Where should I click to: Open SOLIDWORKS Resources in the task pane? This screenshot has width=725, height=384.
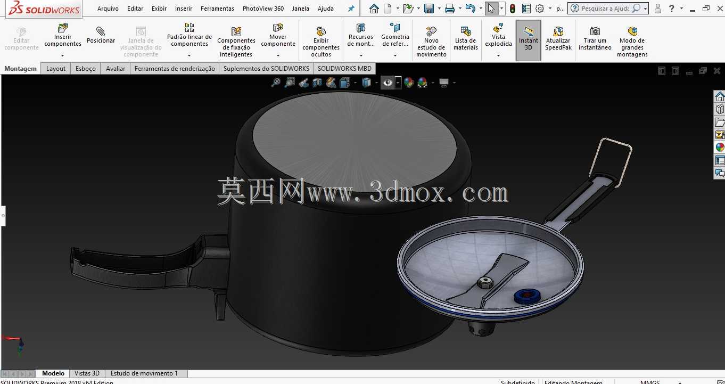[720, 96]
